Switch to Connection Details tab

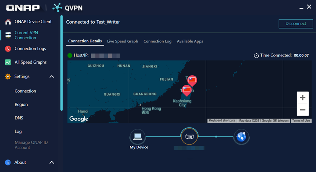pyautogui.click(x=85, y=41)
